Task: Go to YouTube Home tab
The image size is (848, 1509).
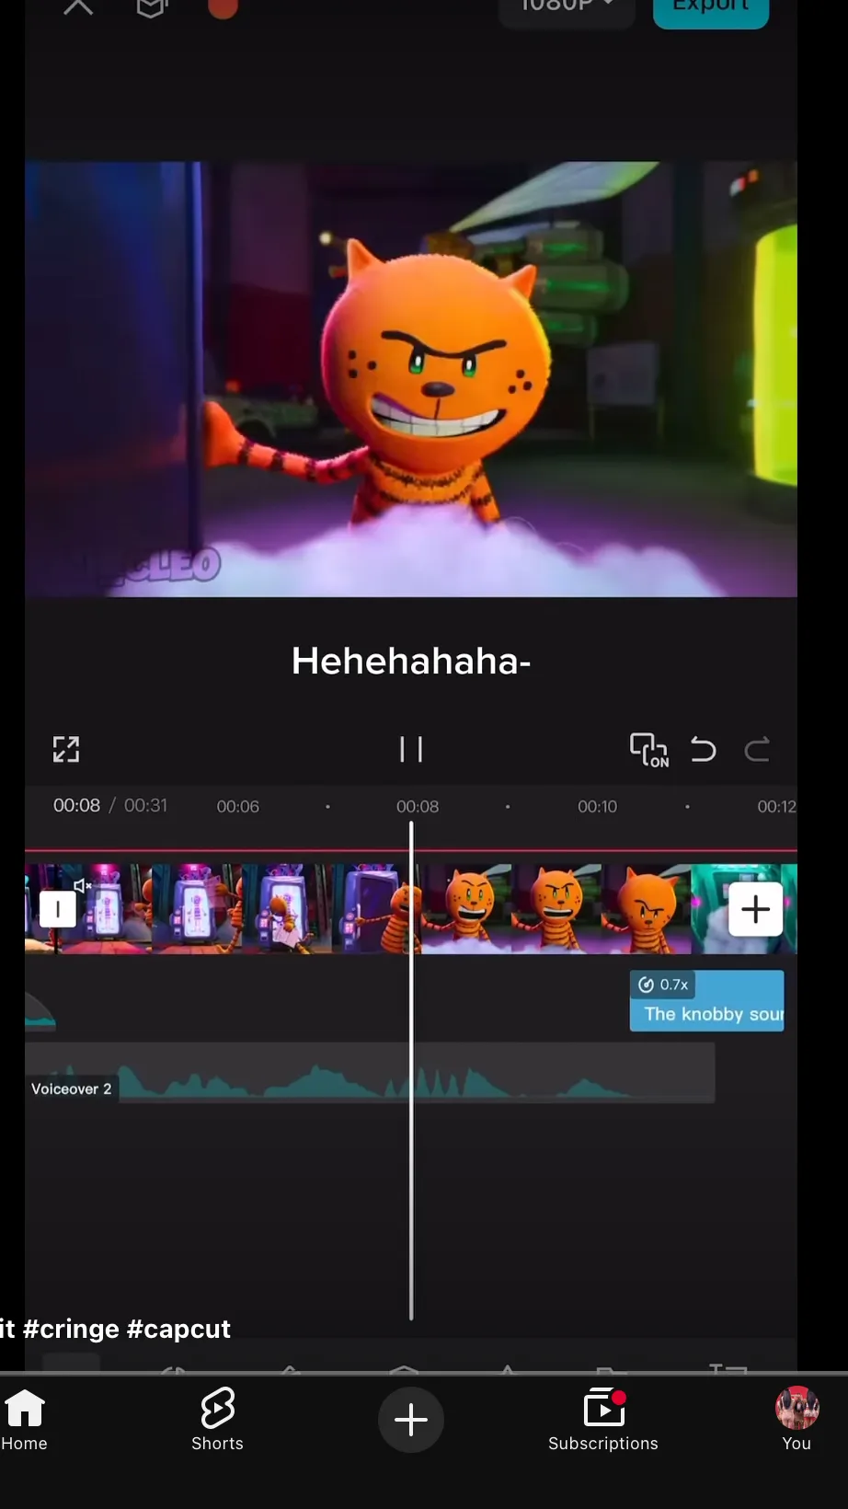Action: coord(24,1420)
